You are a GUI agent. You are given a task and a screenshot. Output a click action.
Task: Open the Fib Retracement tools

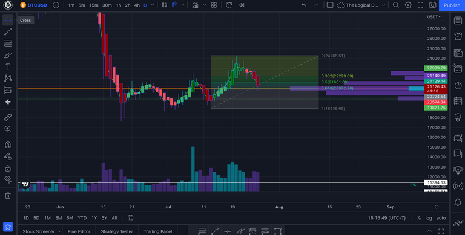pos(8,43)
